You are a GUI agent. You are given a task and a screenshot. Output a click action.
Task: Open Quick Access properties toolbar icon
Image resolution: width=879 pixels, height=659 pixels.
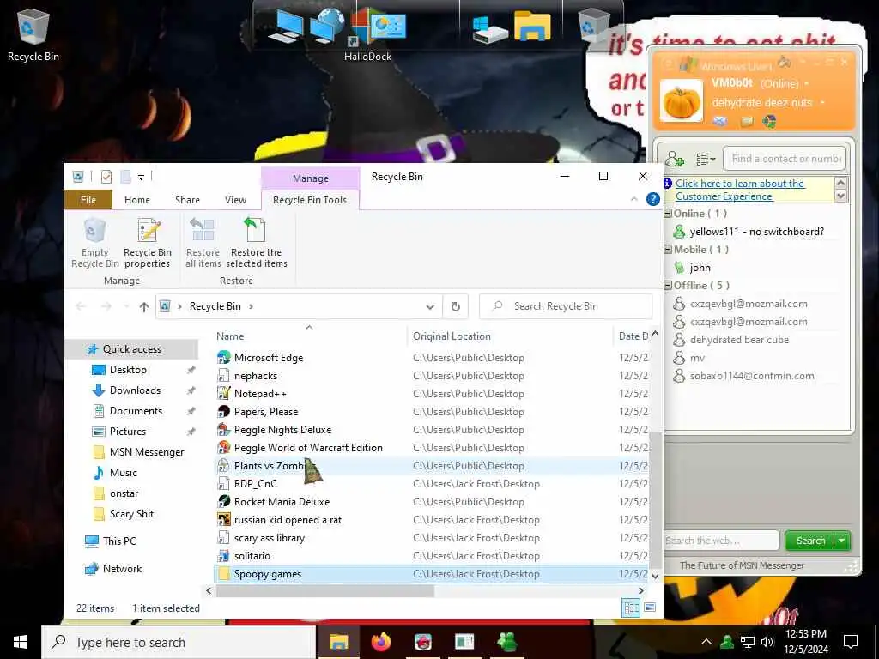pyautogui.click(x=106, y=177)
